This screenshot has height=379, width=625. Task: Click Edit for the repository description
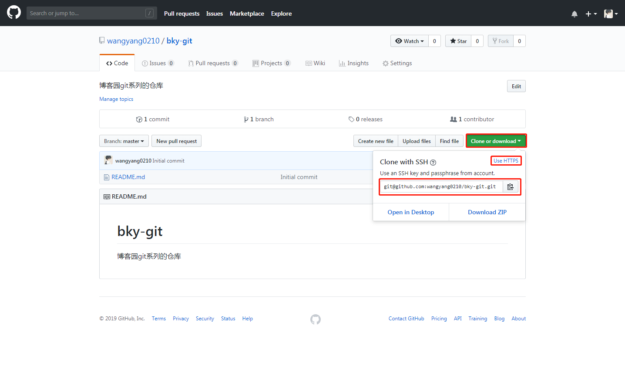point(516,86)
